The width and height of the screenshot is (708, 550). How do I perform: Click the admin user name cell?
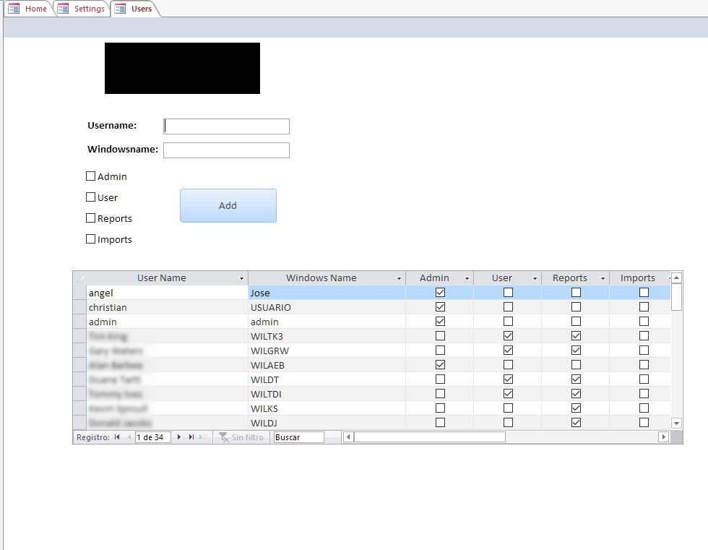point(167,322)
